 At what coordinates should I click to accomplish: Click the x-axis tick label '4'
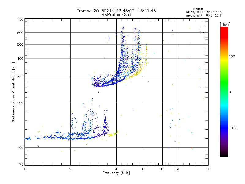[116, 169]
